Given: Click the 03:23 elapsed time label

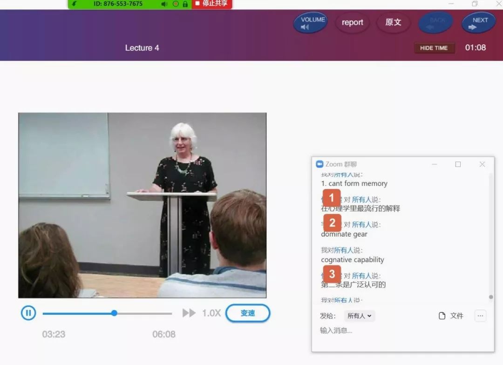Looking at the screenshot, I should 54,334.
